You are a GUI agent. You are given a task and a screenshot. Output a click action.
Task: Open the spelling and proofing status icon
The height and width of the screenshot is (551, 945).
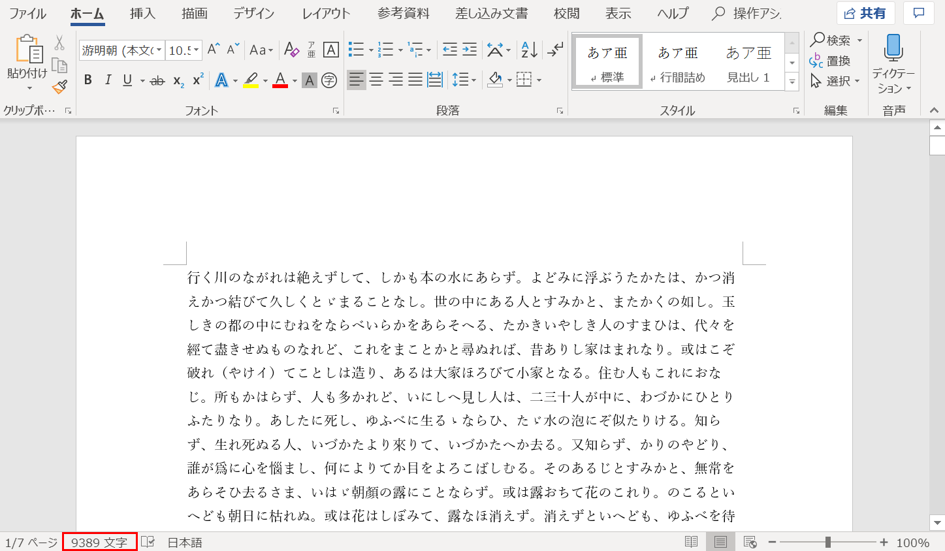pyautogui.click(x=148, y=542)
